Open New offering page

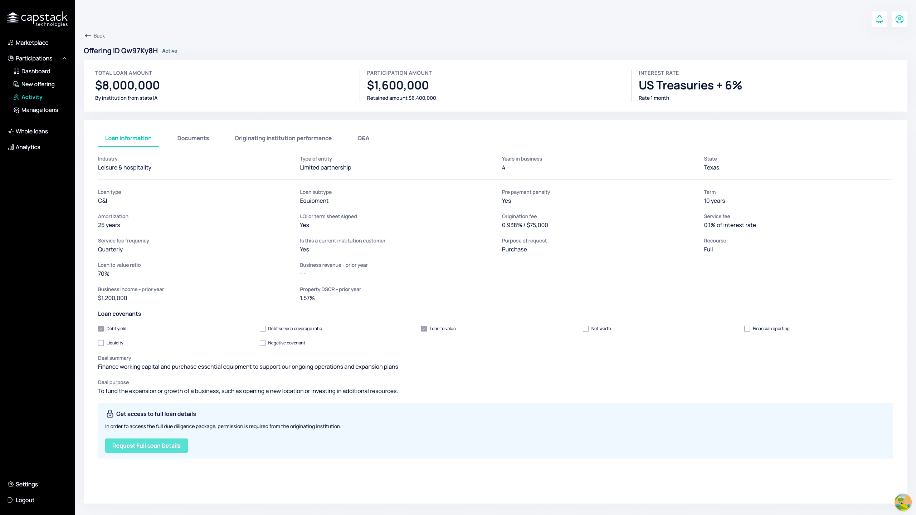[38, 84]
